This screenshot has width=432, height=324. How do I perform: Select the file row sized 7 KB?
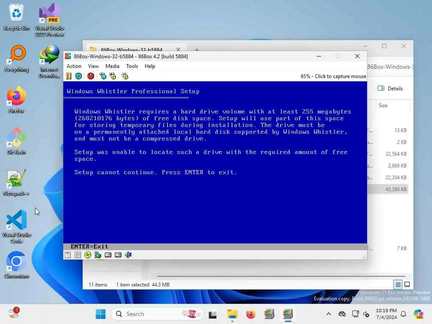(388, 248)
